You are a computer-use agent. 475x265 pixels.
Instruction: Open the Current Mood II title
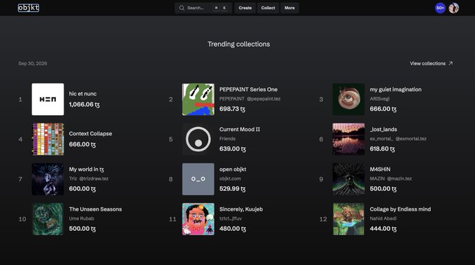(x=240, y=130)
